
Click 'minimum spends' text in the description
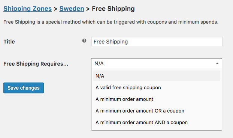[x=198, y=22]
